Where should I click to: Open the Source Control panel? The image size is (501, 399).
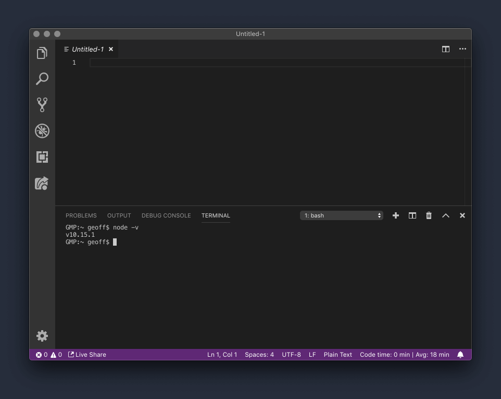point(42,104)
